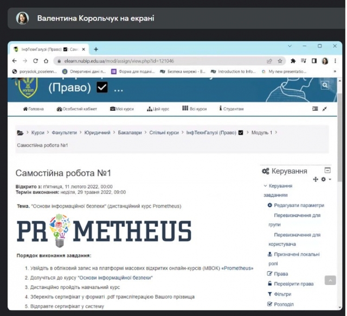Go to Юридичний breadcrumb
The image size is (347, 316).
pos(98,132)
